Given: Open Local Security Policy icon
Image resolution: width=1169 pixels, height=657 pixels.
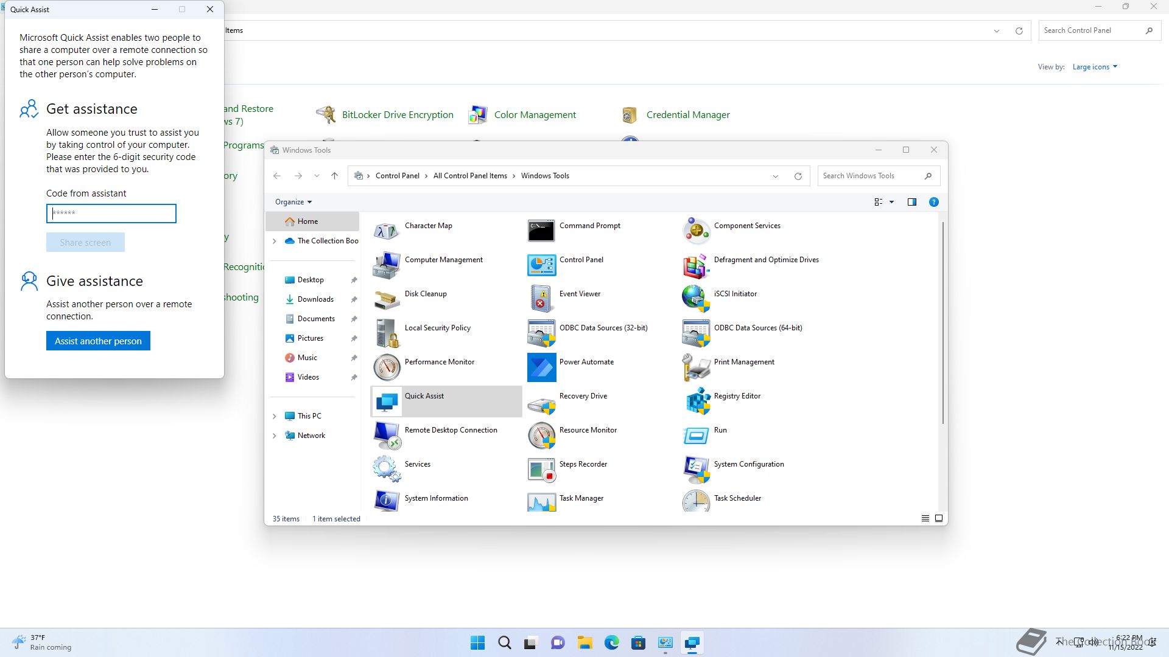Looking at the screenshot, I should (387, 333).
